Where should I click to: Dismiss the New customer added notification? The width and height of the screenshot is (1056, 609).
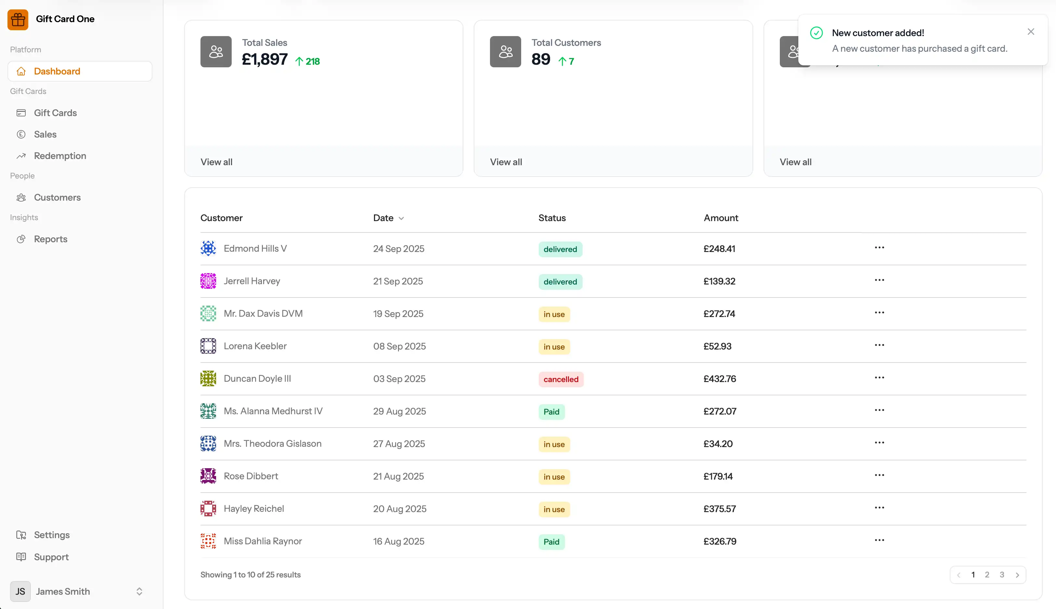click(x=1031, y=32)
